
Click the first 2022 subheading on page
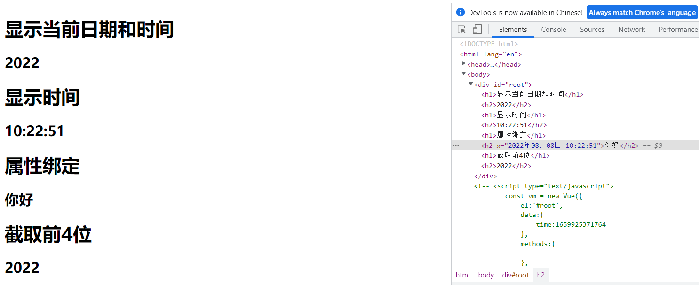[22, 62]
